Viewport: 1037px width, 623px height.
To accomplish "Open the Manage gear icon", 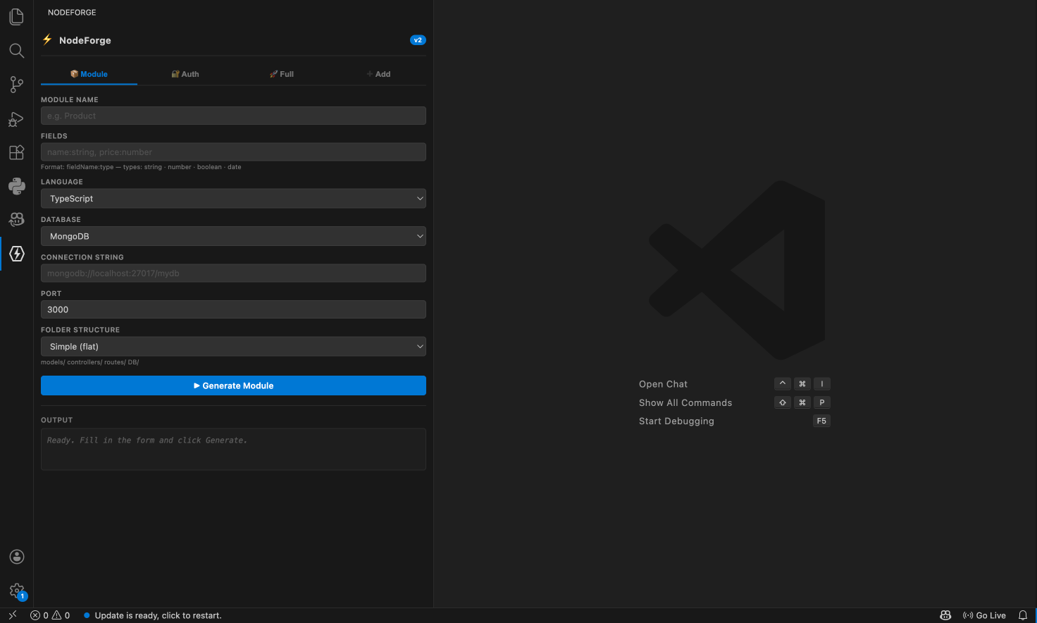I will click(x=17, y=591).
